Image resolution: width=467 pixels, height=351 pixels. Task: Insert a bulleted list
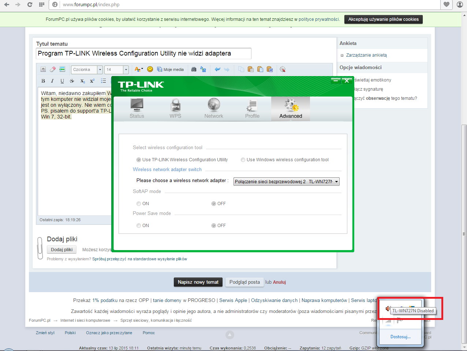pos(104,81)
